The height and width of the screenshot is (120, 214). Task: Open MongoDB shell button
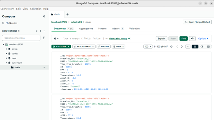coord(197,22)
